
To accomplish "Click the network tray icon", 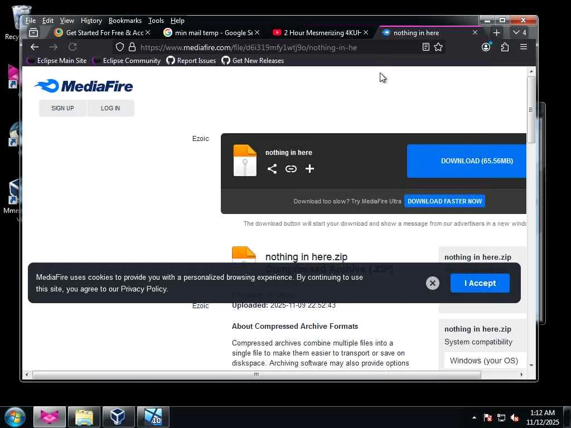I will point(501,418).
